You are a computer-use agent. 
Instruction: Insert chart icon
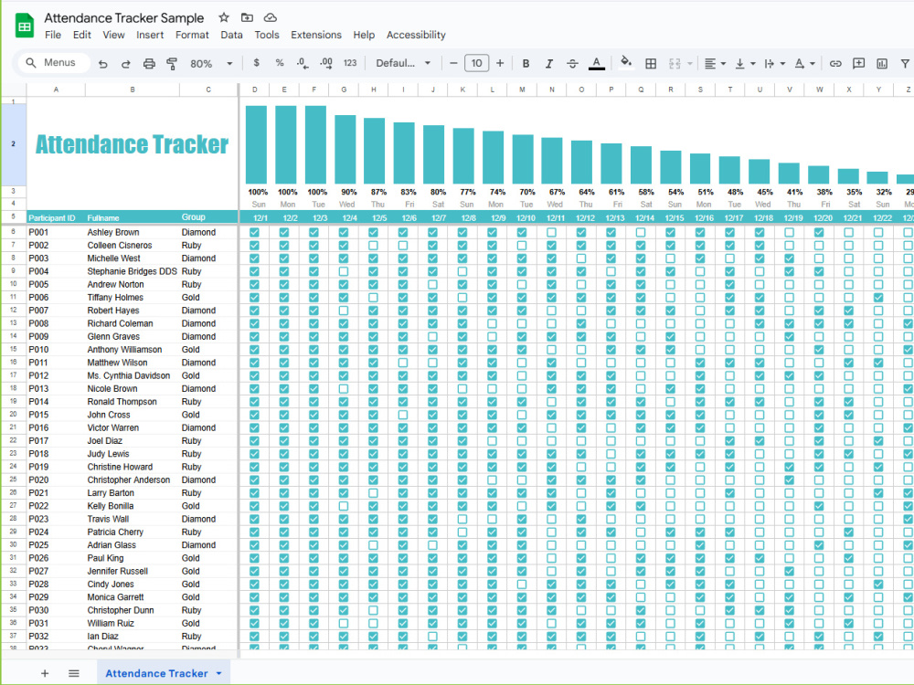882,64
